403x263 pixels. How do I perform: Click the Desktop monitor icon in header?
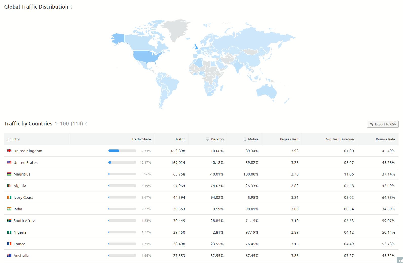click(x=207, y=139)
